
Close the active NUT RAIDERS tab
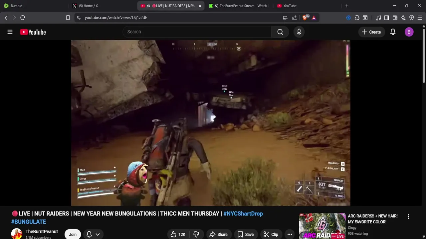coord(200,6)
